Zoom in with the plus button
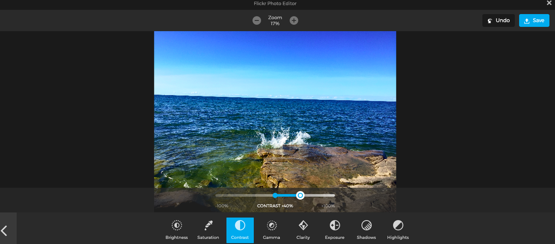 (294, 20)
